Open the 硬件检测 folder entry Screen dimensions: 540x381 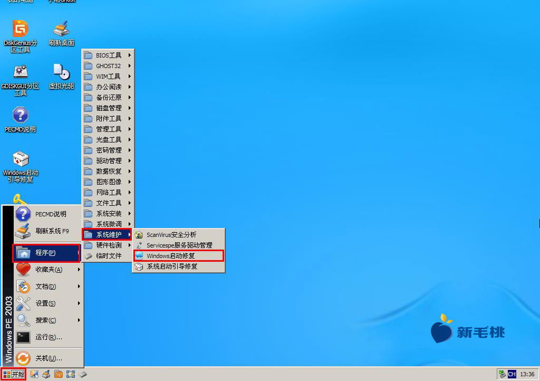108,245
